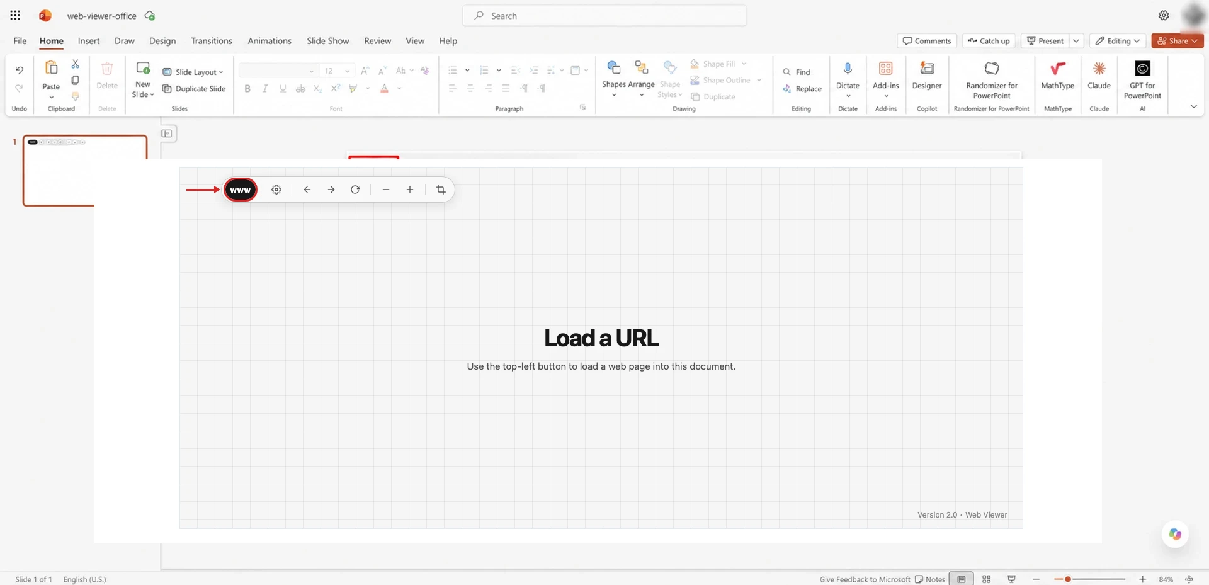Expand the Present options arrow
Viewport: 1209px width, 585px height.
[x=1076, y=41]
